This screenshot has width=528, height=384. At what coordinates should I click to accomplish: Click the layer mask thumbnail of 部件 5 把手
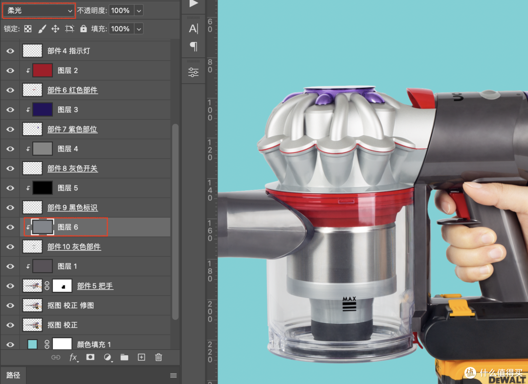62,286
